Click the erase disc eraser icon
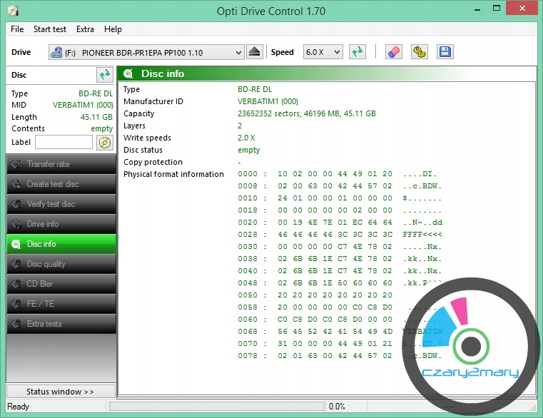 (x=393, y=52)
